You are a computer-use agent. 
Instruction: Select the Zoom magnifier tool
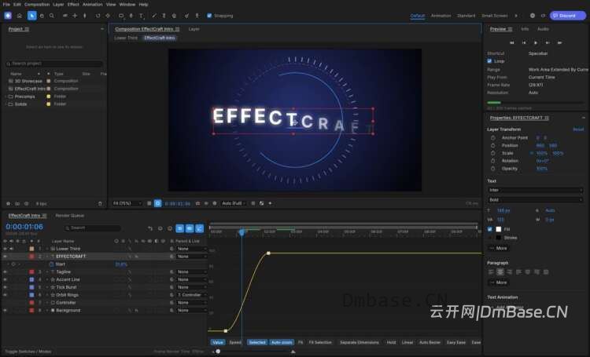click(x=52, y=16)
